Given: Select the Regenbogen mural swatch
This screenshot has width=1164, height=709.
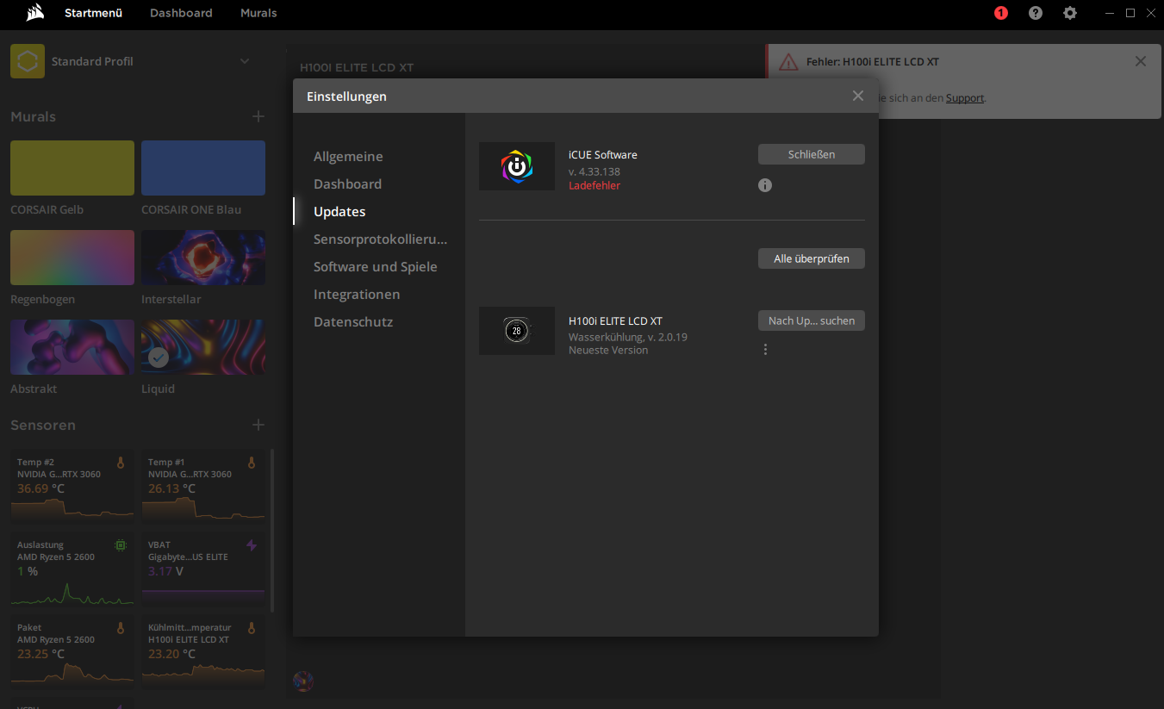Looking at the screenshot, I should [x=72, y=258].
